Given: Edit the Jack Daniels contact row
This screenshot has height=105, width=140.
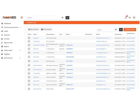Looking at the screenshot, I should click(29, 81).
